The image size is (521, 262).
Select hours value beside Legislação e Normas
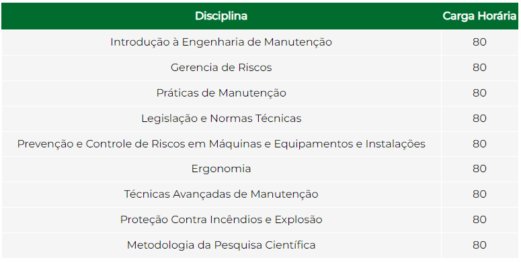point(479,119)
